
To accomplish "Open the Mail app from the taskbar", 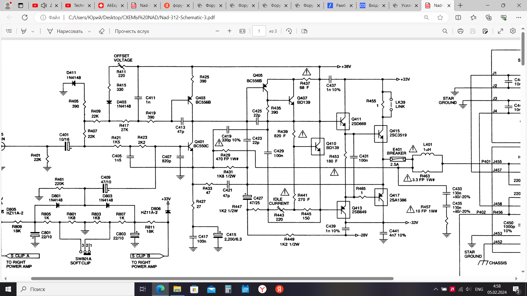I will [x=211, y=289].
